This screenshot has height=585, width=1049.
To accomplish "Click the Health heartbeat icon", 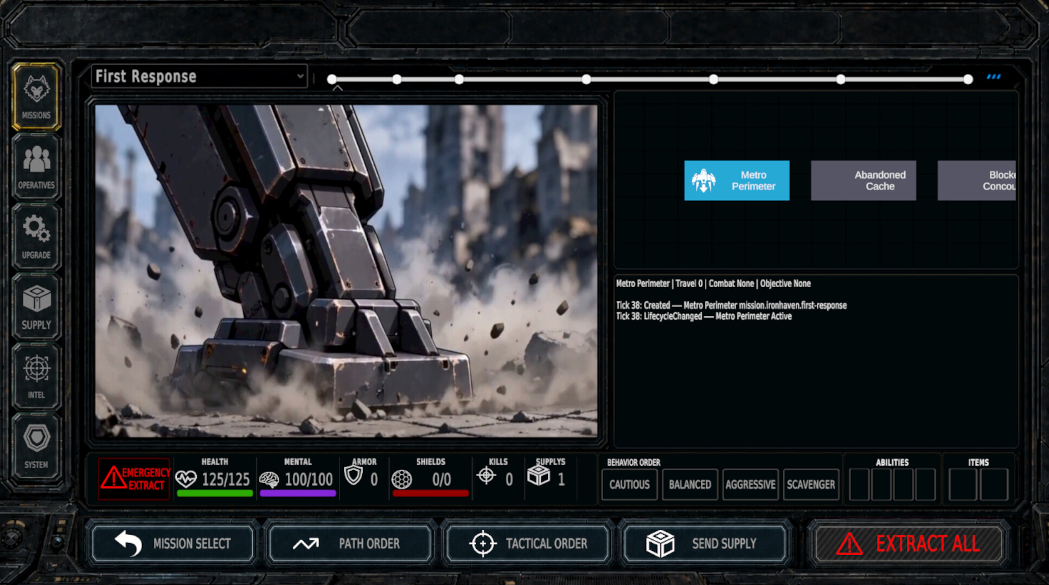I will pos(186,479).
